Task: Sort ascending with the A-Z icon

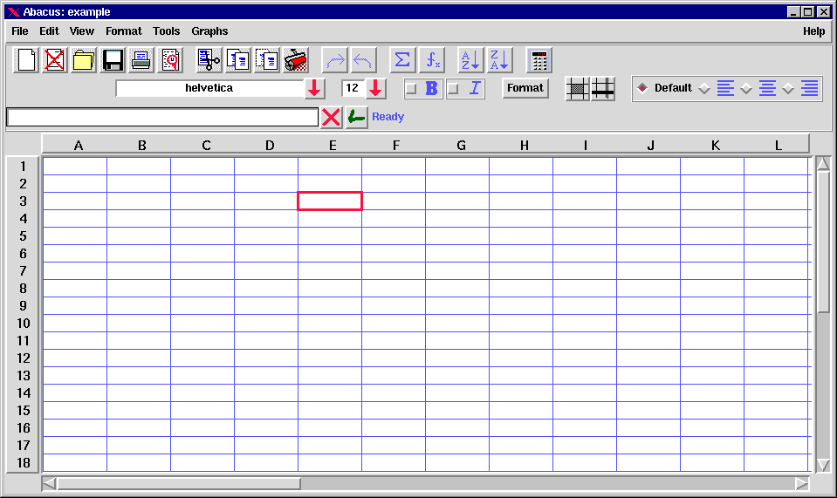Action: pyautogui.click(x=470, y=60)
